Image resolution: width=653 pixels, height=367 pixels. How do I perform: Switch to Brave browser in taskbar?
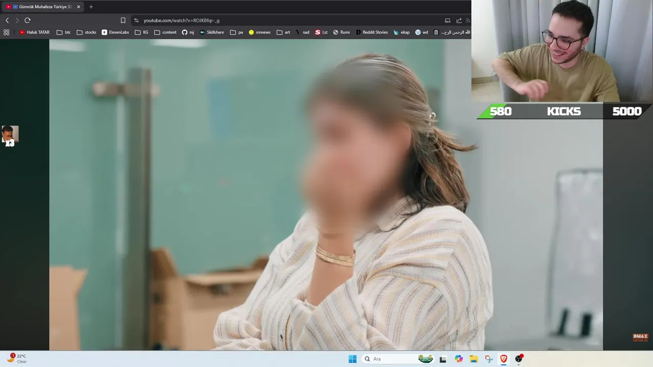pos(504,359)
